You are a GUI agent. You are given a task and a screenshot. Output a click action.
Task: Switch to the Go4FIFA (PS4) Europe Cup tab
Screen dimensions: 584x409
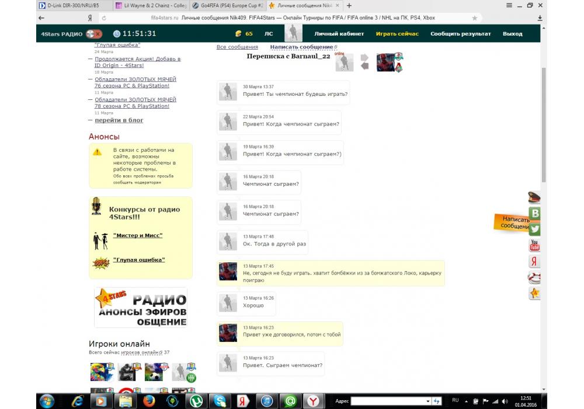click(228, 6)
